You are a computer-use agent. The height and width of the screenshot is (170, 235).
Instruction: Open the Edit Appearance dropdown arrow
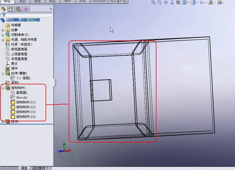pos(215,3)
